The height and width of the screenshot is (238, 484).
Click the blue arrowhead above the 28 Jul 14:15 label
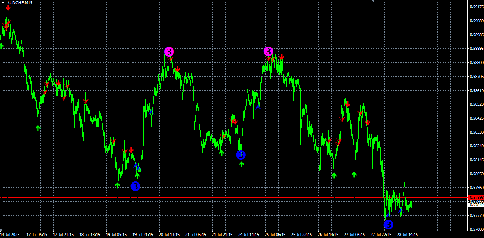point(401,211)
